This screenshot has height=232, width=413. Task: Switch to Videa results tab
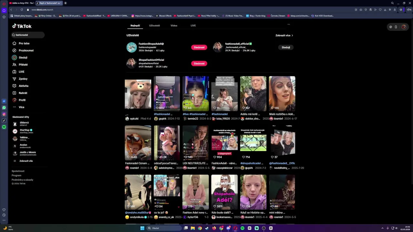174,25
